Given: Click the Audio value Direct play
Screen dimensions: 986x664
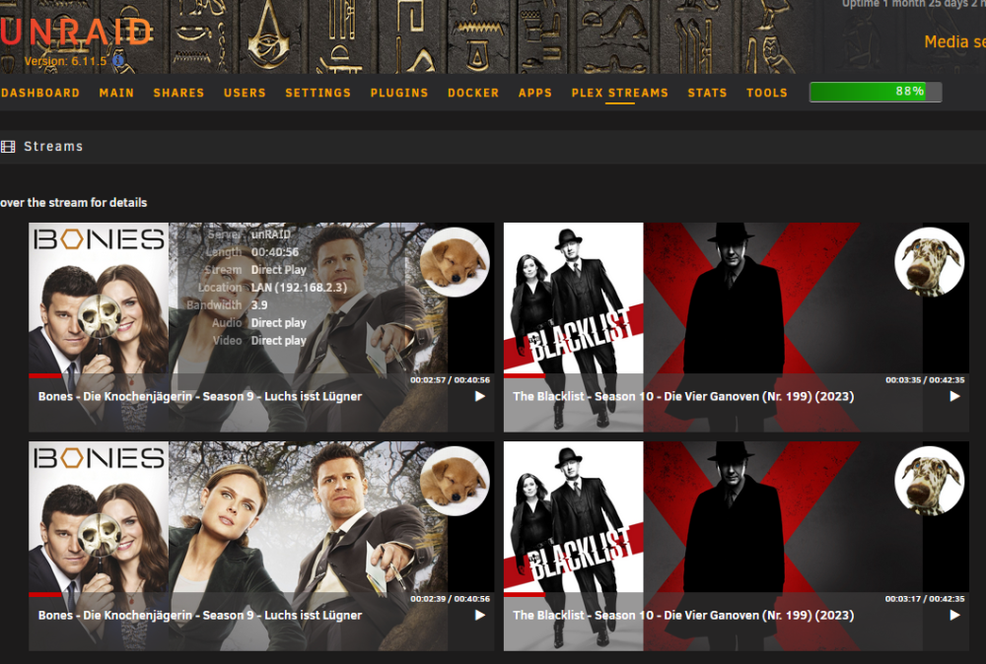Looking at the screenshot, I should (279, 323).
